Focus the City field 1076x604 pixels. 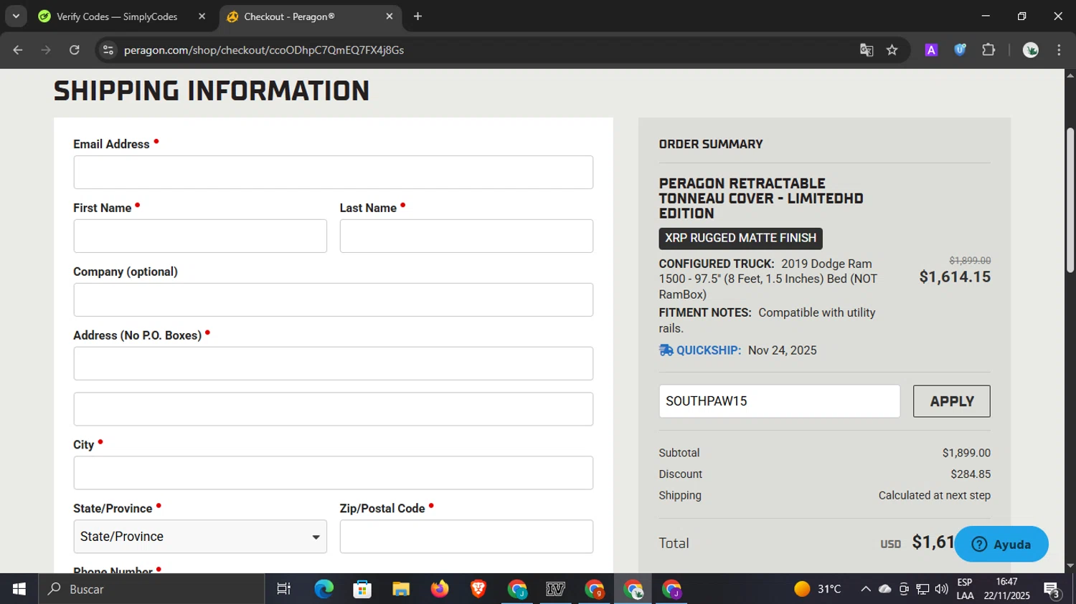coord(333,473)
